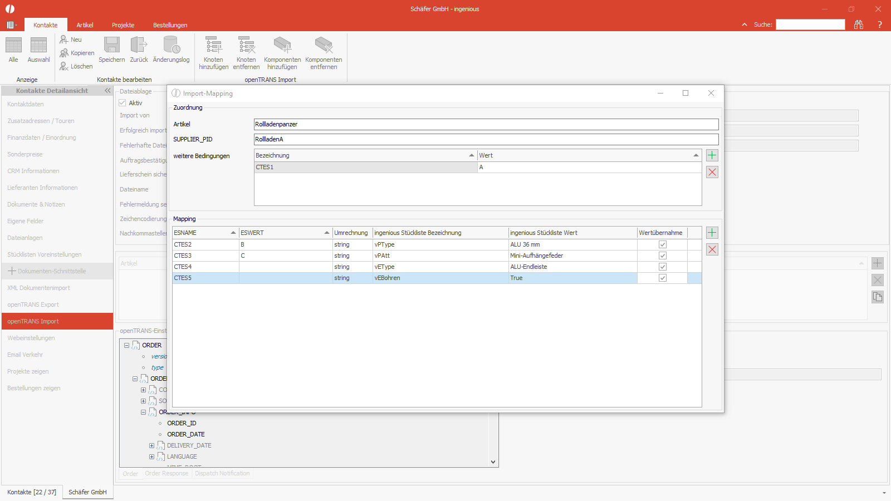891x501 pixels.
Task: Toggle Wertübernahme for CTES4 row
Action: coord(663,267)
